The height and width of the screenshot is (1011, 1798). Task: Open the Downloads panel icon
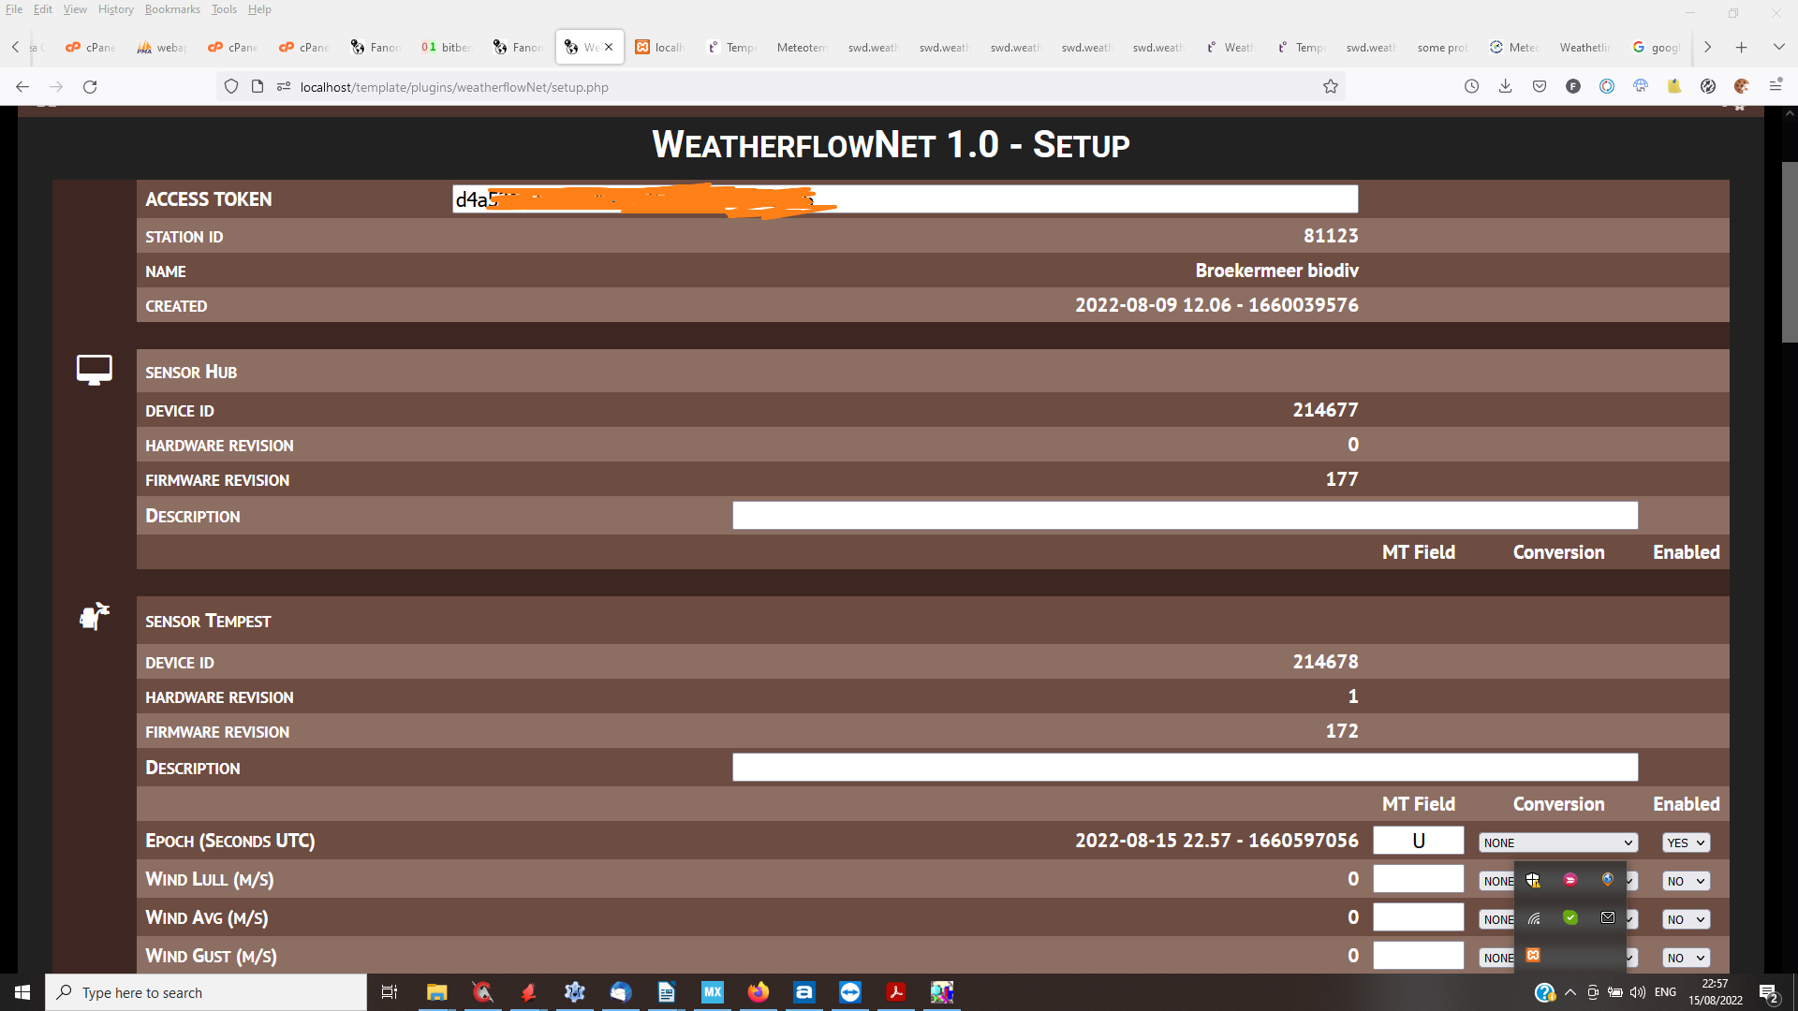(1505, 86)
